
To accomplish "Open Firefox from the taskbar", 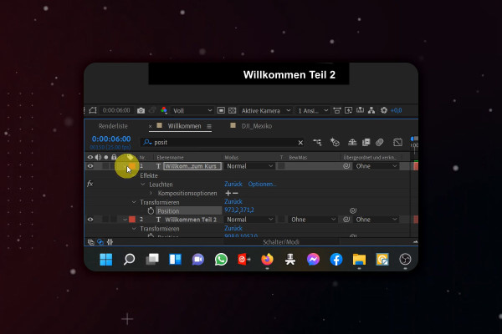I will [267, 259].
